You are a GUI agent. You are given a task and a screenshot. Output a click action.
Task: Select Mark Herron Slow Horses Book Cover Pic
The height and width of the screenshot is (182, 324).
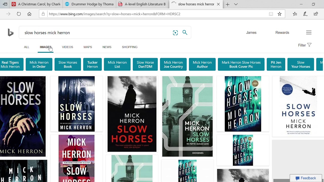tap(241, 64)
